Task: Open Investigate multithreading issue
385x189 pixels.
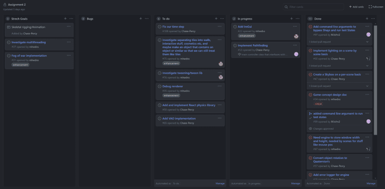Action: click(28, 42)
